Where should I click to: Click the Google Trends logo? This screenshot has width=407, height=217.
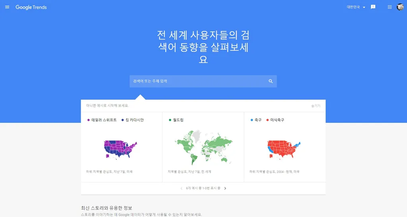tap(31, 7)
